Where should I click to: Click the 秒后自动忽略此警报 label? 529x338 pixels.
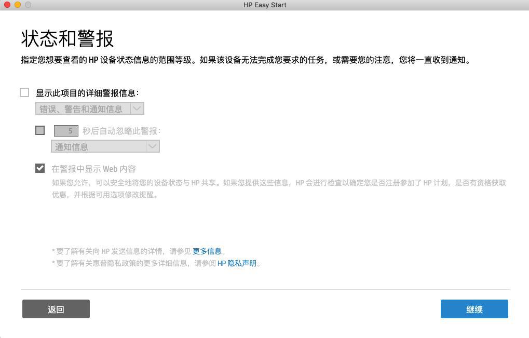(x=121, y=131)
